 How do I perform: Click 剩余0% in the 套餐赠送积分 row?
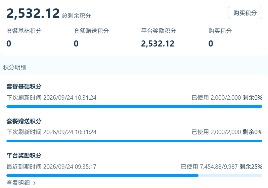[x=253, y=132]
